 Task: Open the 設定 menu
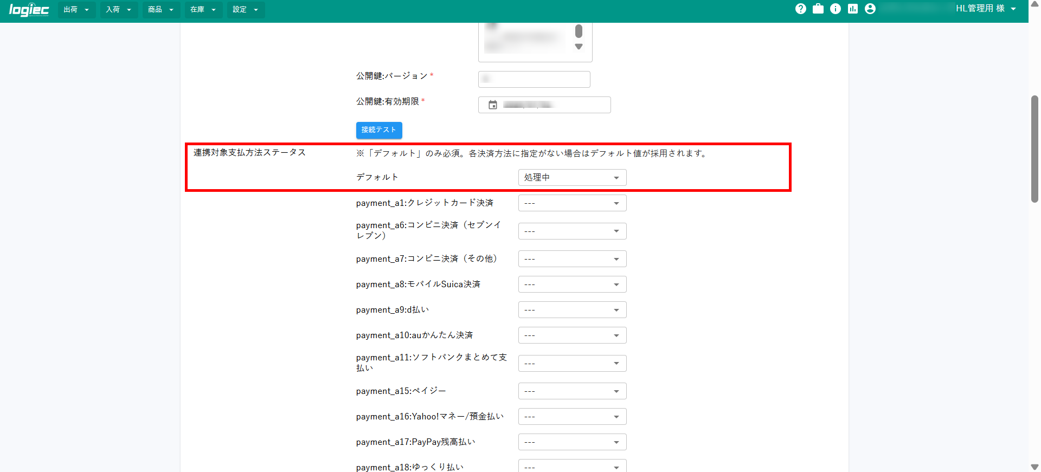coord(246,10)
